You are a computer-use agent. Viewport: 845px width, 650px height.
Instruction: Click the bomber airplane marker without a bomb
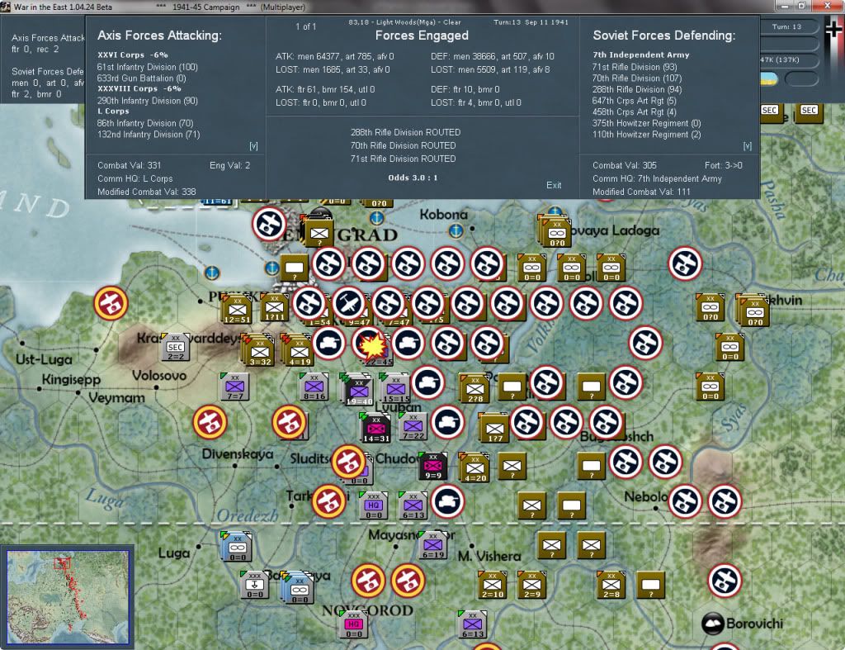[x=349, y=304]
